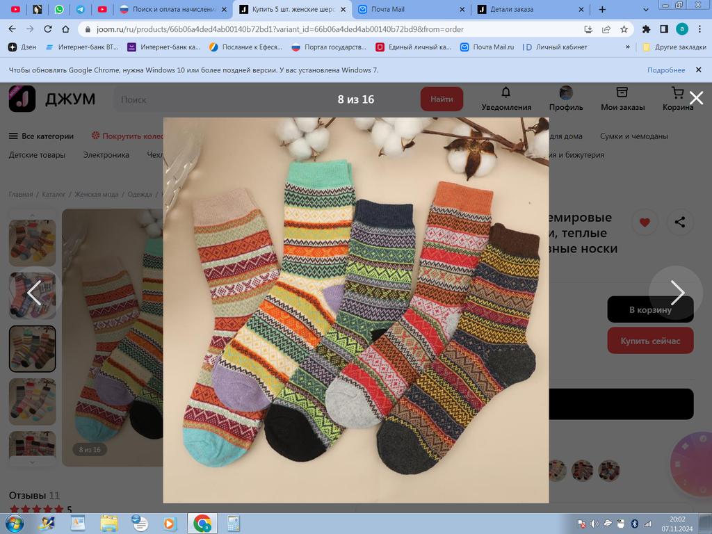Open 'Личный кабинет' bookmark
This screenshot has height=534, width=712.
tap(555, 47)
